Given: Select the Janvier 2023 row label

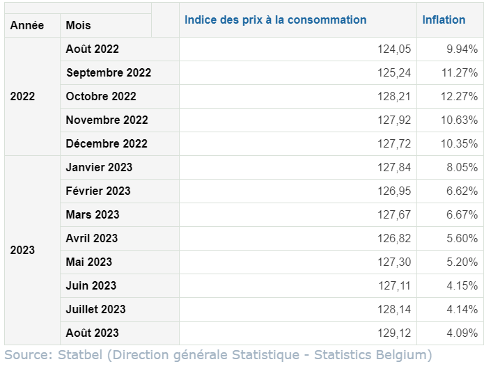Looking at the screenshot, I should tap(99, 167).
